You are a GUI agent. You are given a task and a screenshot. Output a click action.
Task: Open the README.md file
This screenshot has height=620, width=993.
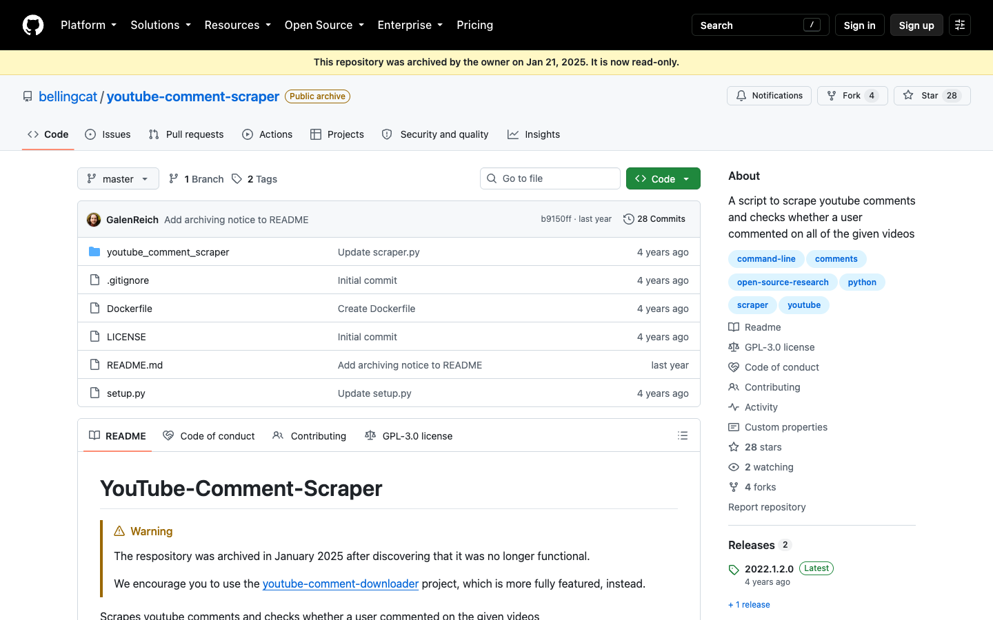tap(134, 365)
